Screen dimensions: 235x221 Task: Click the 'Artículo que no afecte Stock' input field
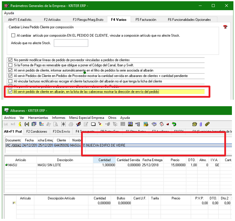point(71,43)
